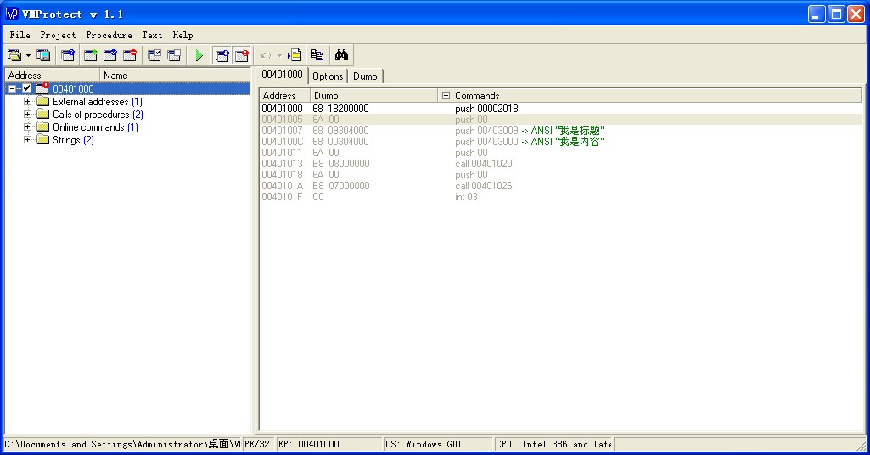Image resolution: width=870 pixels, height=455 pixels.
Task: Click the Copy toolbar icon
Action: [317, 55]
